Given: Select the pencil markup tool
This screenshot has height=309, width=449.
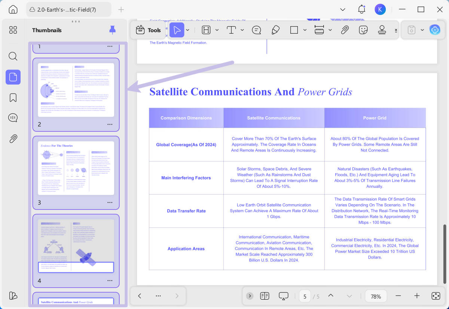Looking at the screenshot, I should (275, 30).
